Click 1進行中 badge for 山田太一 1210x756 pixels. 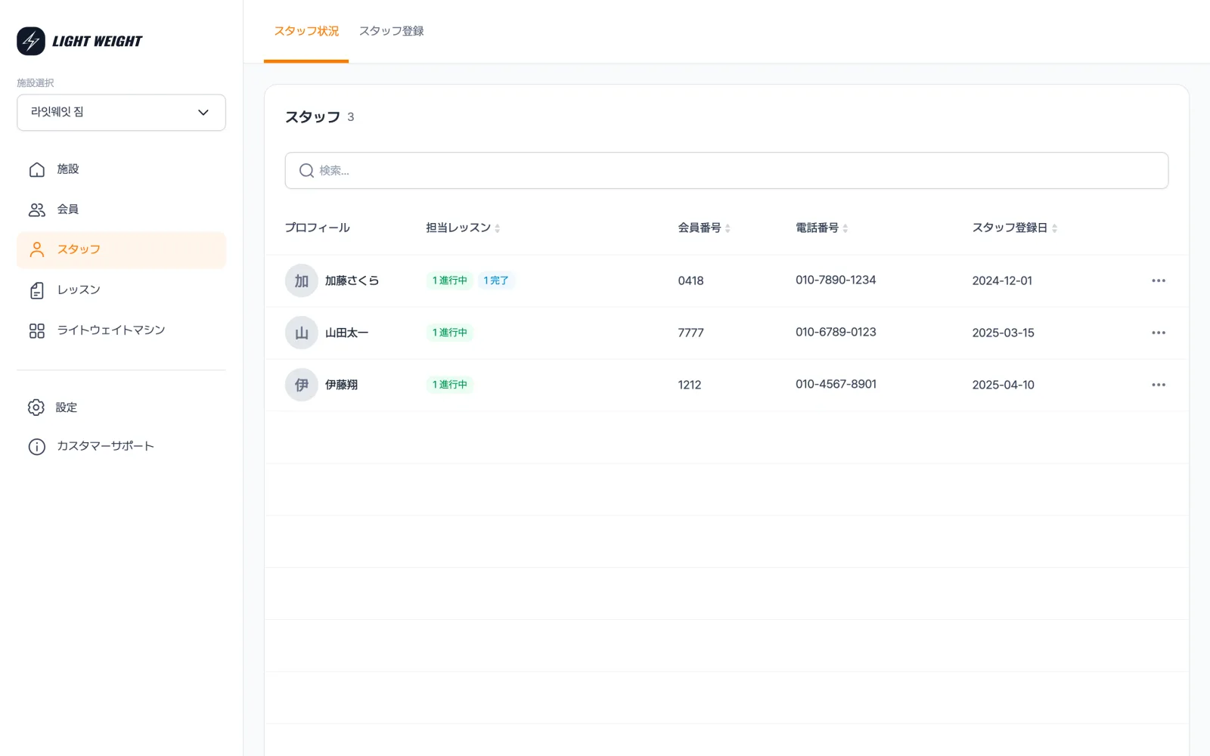point(450,333)
